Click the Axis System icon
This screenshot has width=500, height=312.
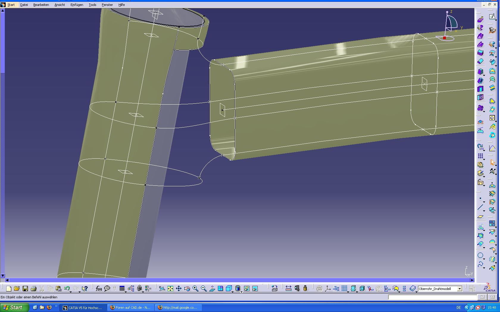(x=328, y=289)
